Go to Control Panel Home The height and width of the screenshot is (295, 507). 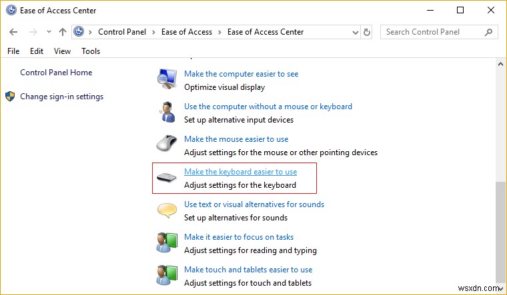pos(56,73)
